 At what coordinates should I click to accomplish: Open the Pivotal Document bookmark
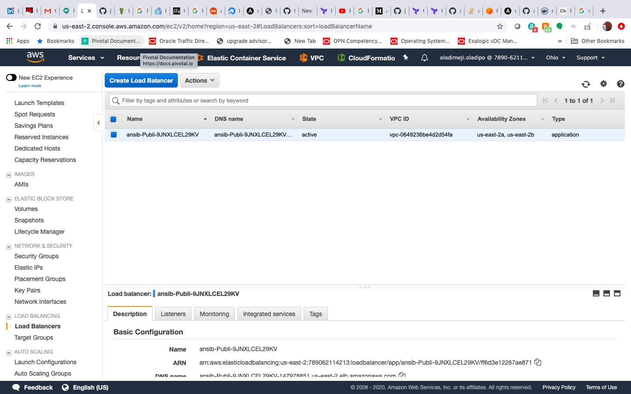click(x=111, y=41)
